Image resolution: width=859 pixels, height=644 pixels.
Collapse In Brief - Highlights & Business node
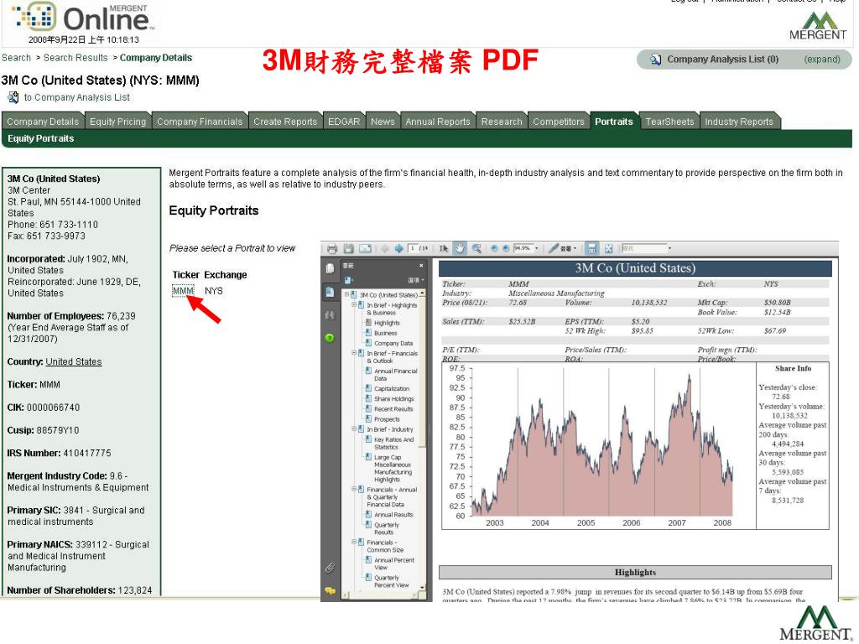(x=354, y=305)
